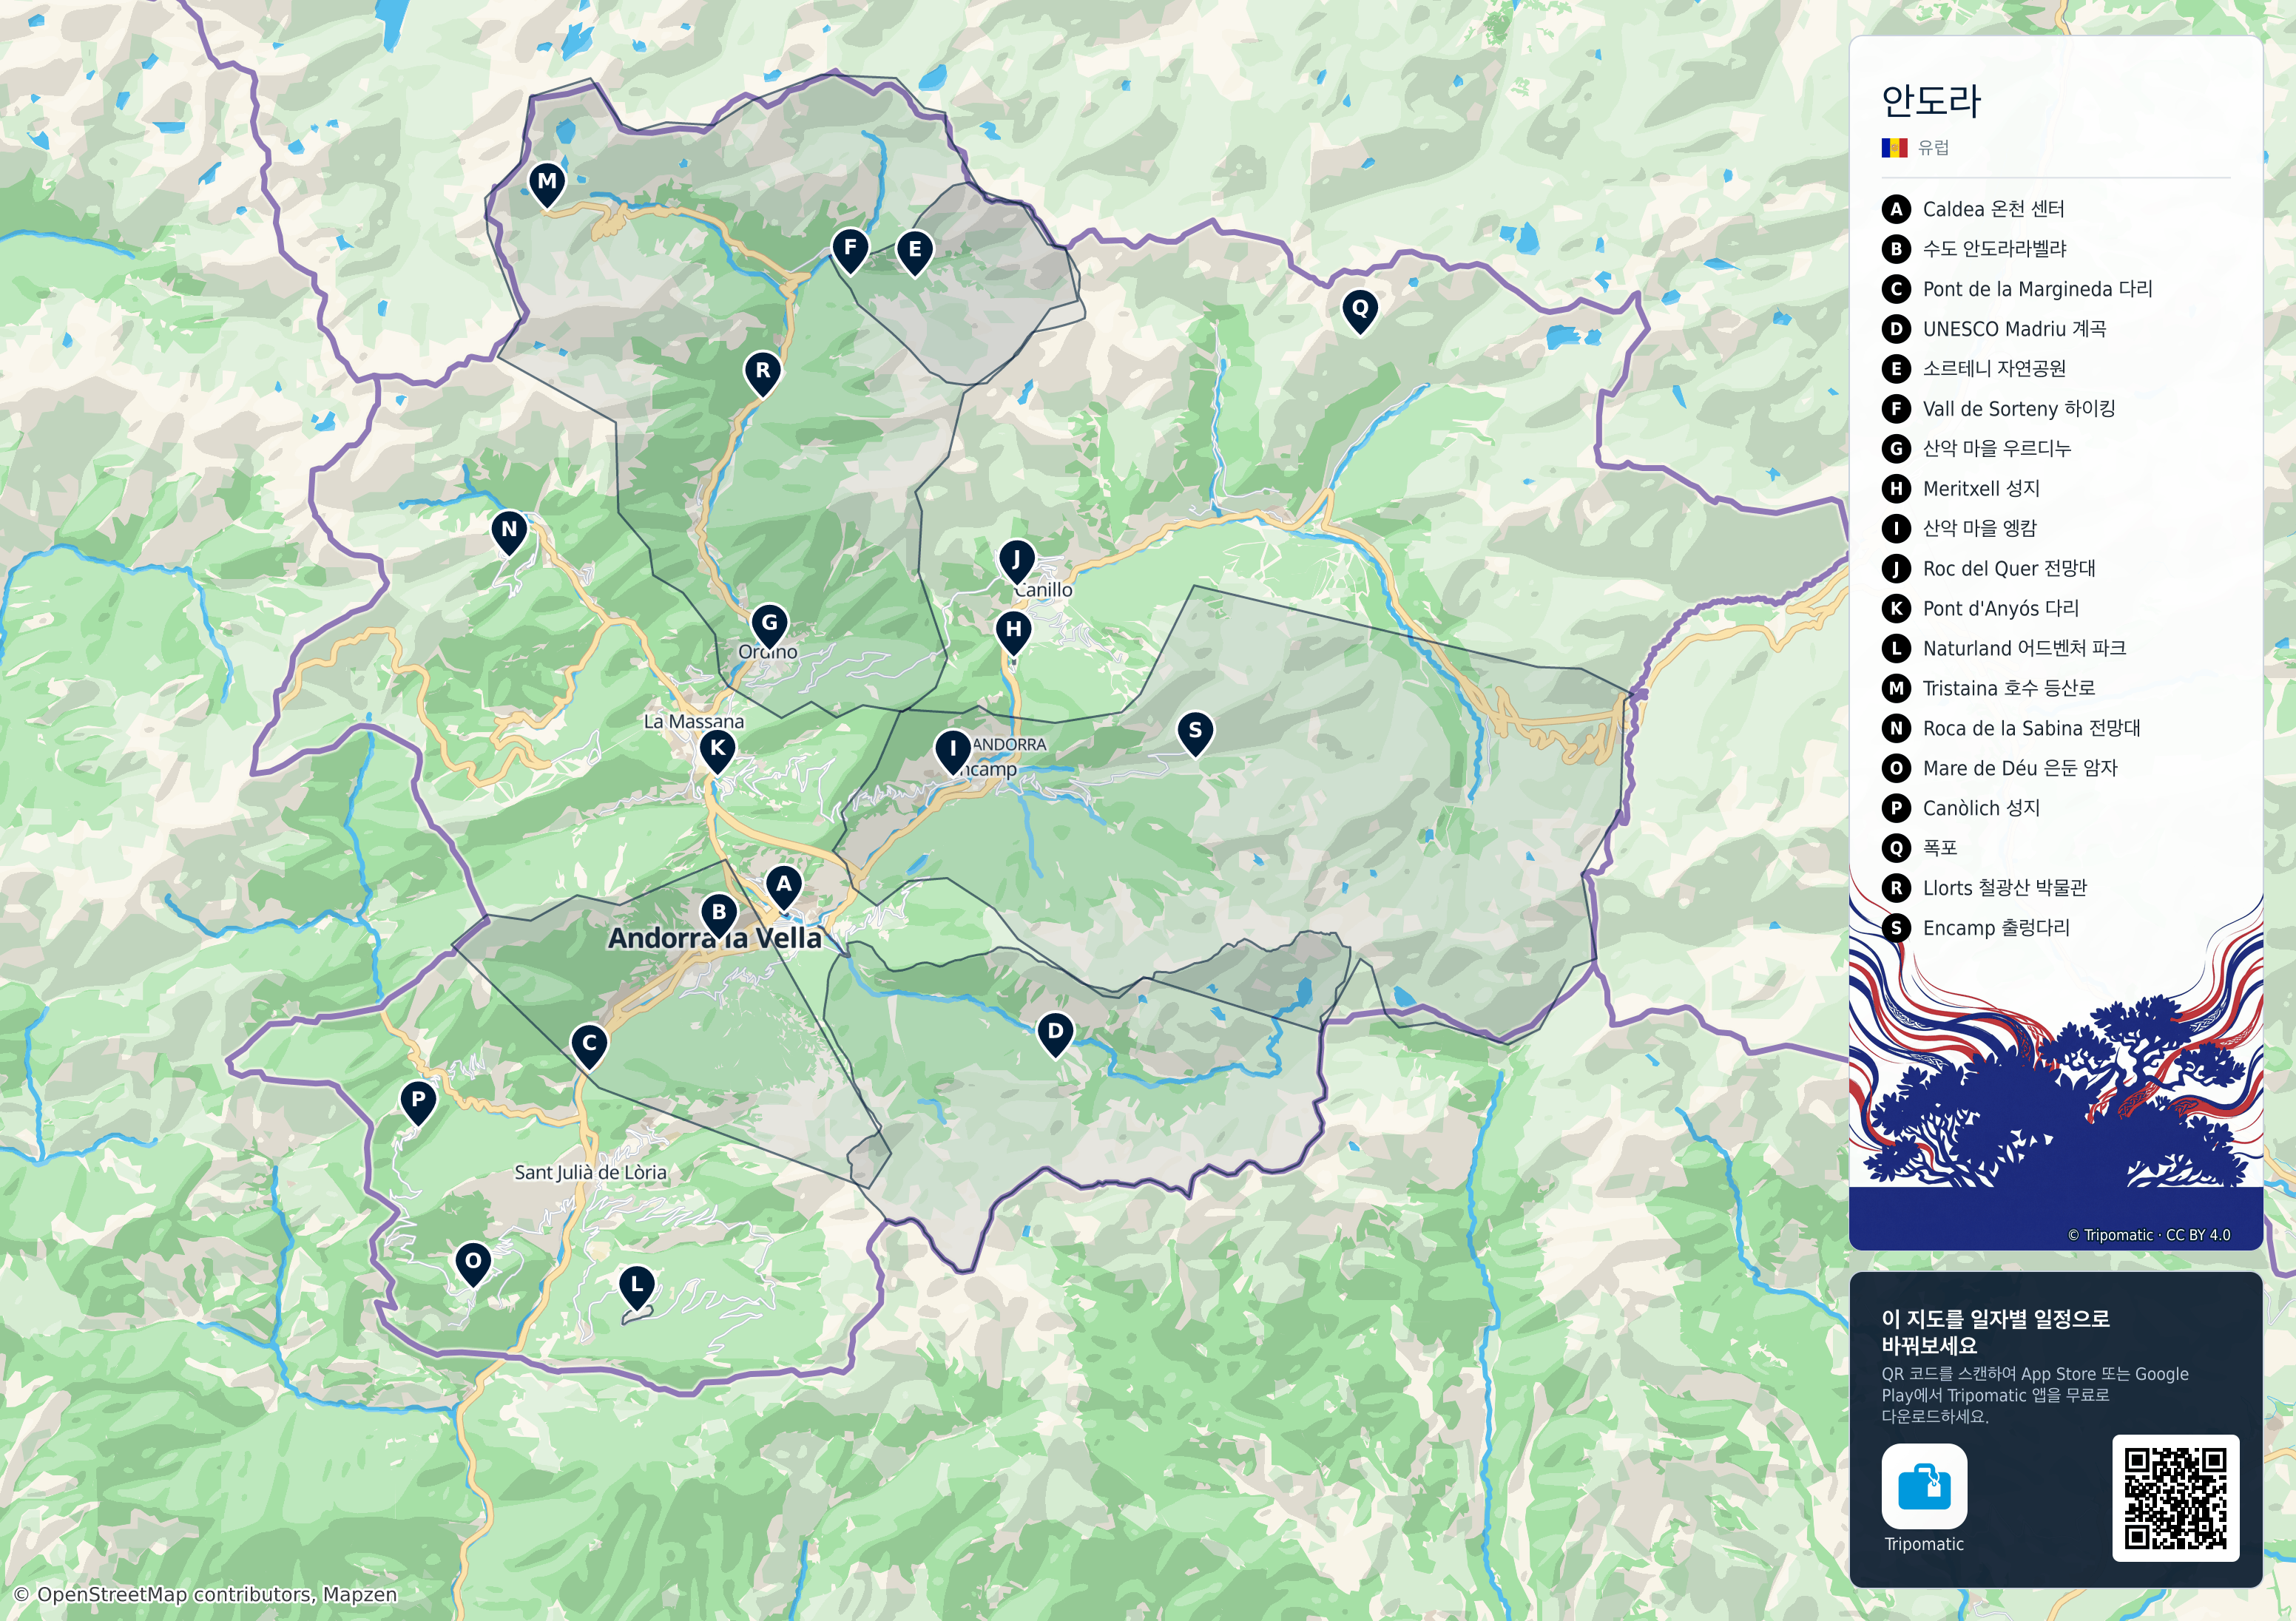Select map pin L near Sant Julià

click(x=637, y=1286)
